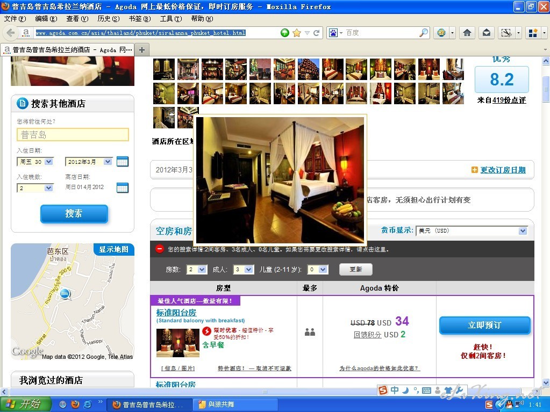
Task: Open the 历史 menu
Action: coord(109,19)
